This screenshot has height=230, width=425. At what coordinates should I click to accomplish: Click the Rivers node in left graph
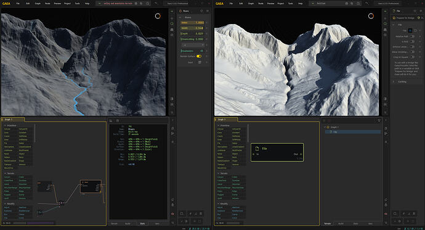pyautogui.click(x=91, y=186)
